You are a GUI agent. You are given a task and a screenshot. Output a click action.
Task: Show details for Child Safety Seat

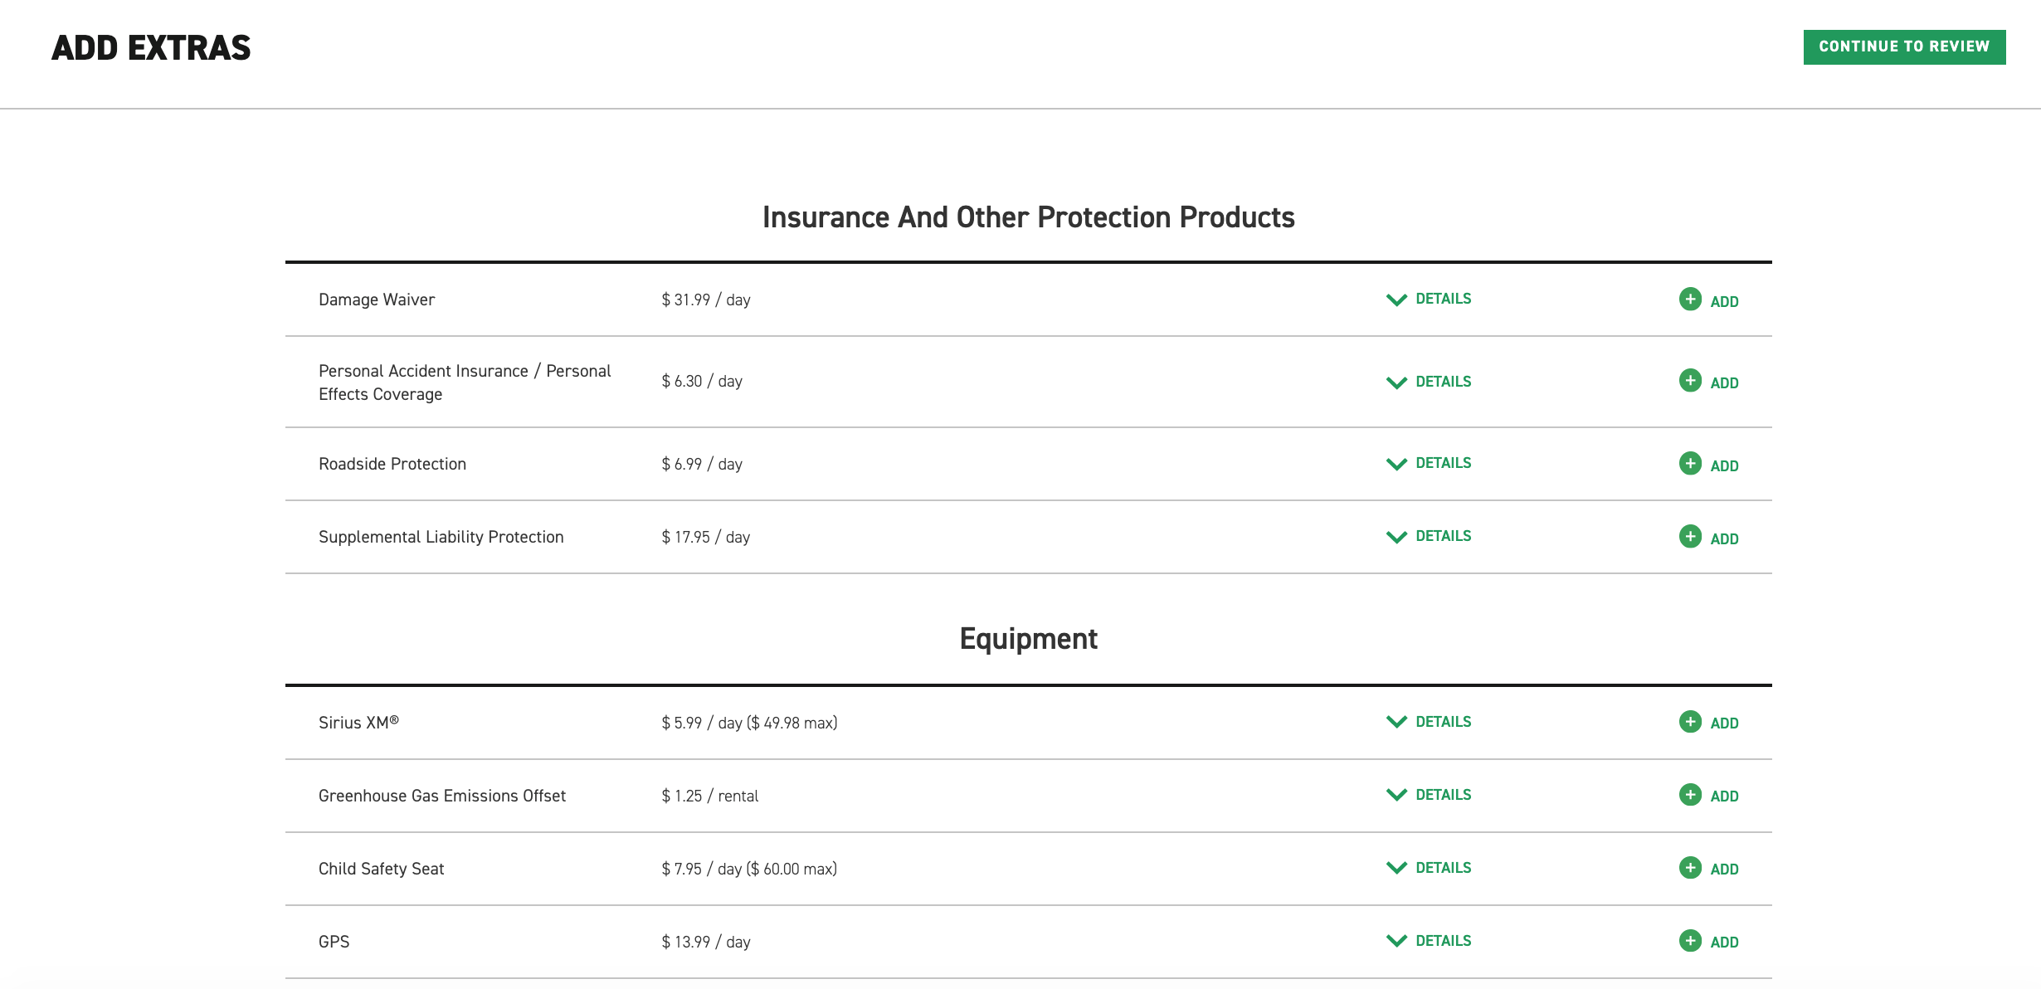pos(1427,868)
